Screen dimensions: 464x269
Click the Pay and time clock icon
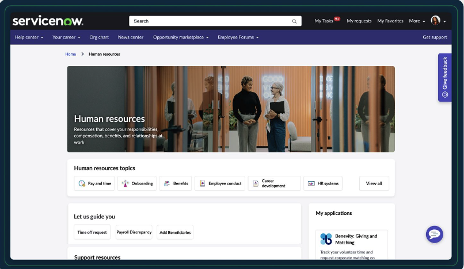[82, 183]
